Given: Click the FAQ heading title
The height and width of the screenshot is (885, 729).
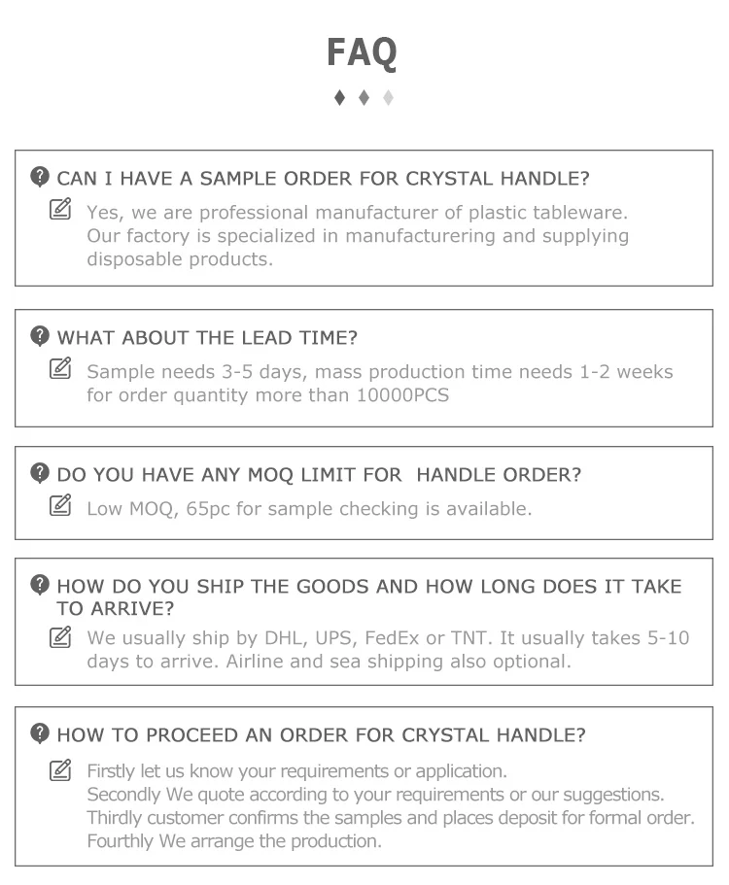Looking at the screenshot, I should click(x=363, y=51).
